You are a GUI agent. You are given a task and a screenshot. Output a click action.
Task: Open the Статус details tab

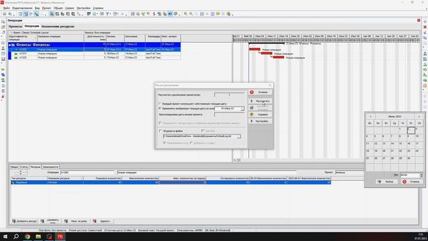[x=24, y=167]
